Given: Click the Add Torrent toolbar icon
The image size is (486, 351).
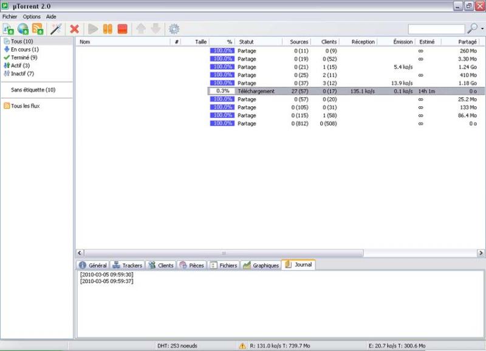Looking at the screenshot, I should (9, 29).
